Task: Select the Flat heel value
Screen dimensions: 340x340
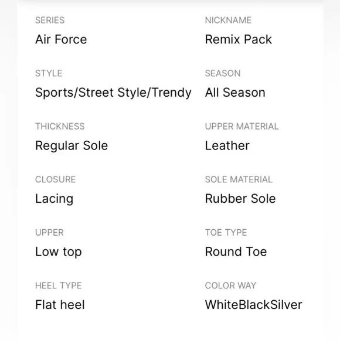Action: pos(60,305)
